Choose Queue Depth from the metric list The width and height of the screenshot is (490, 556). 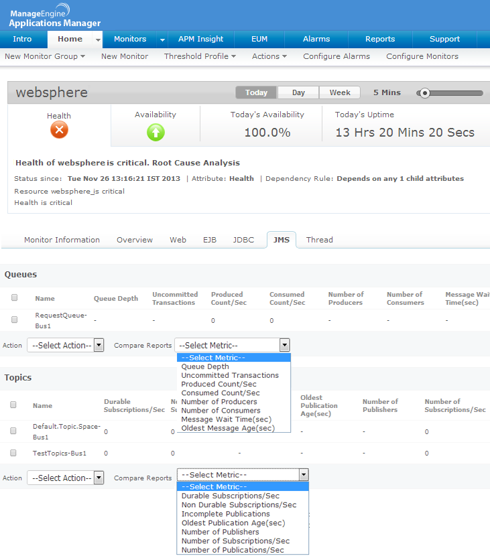coord(234,366)
